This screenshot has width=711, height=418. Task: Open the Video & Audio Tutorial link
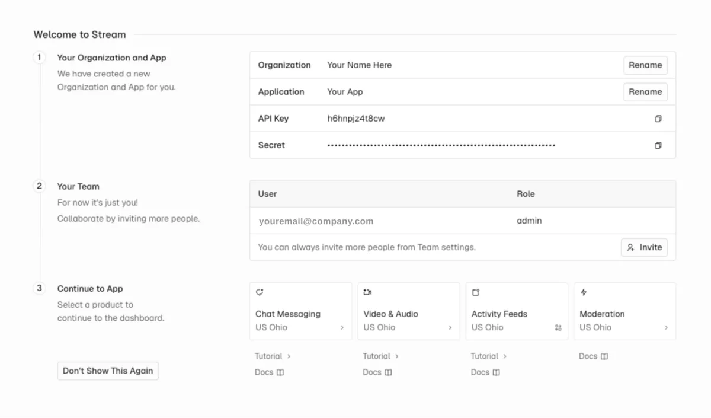point(380,356)
